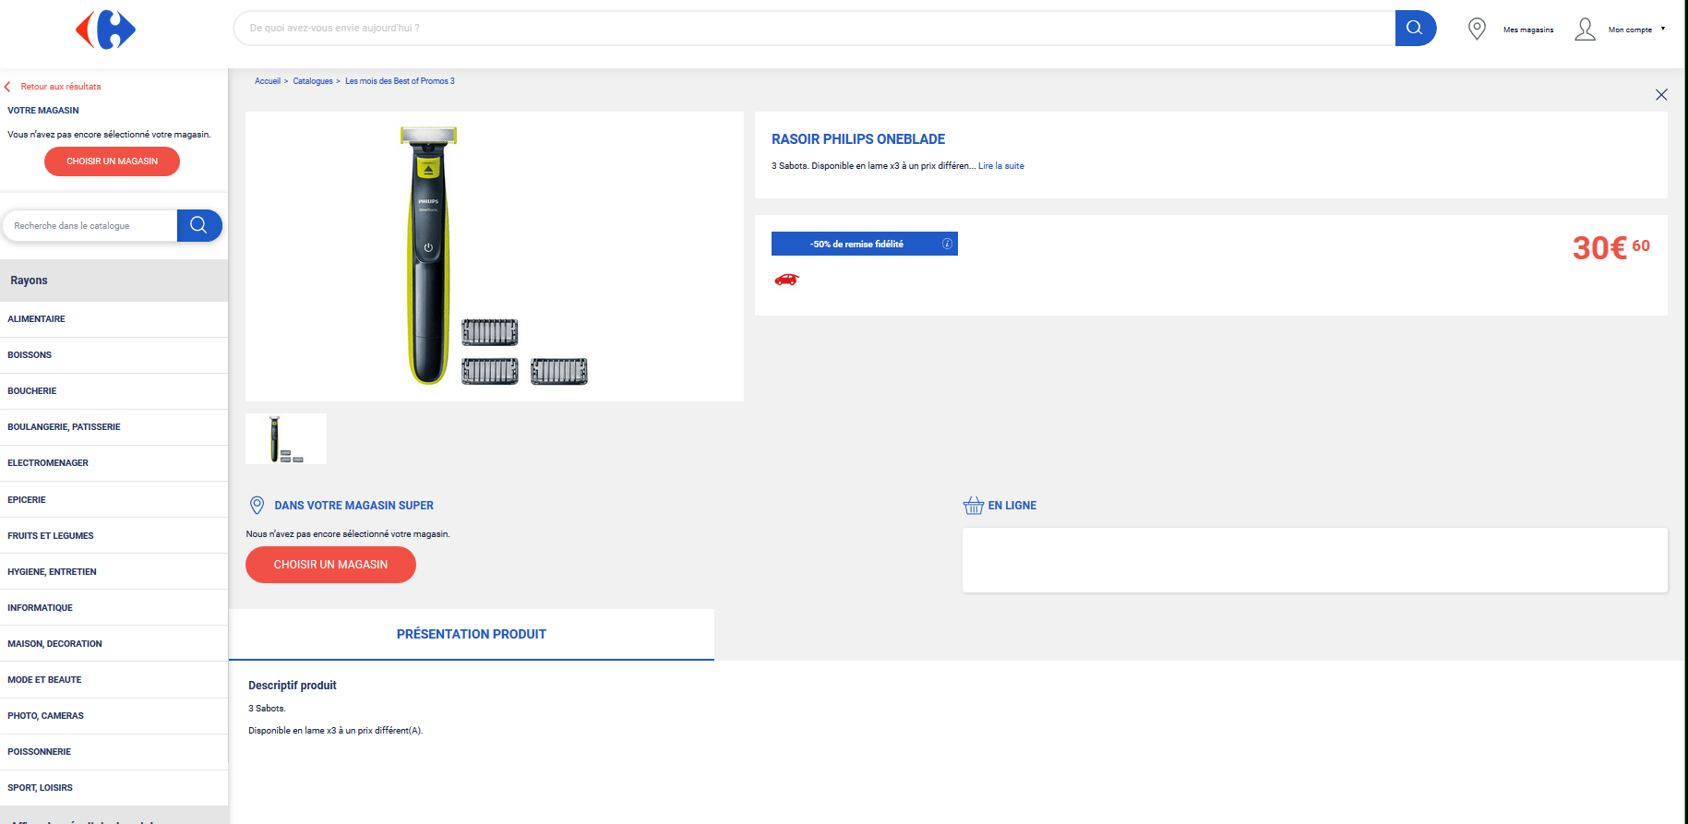Screen dimensions: 1688x824
Task: Expand Lire la suite description
Action: (1000, 166)
